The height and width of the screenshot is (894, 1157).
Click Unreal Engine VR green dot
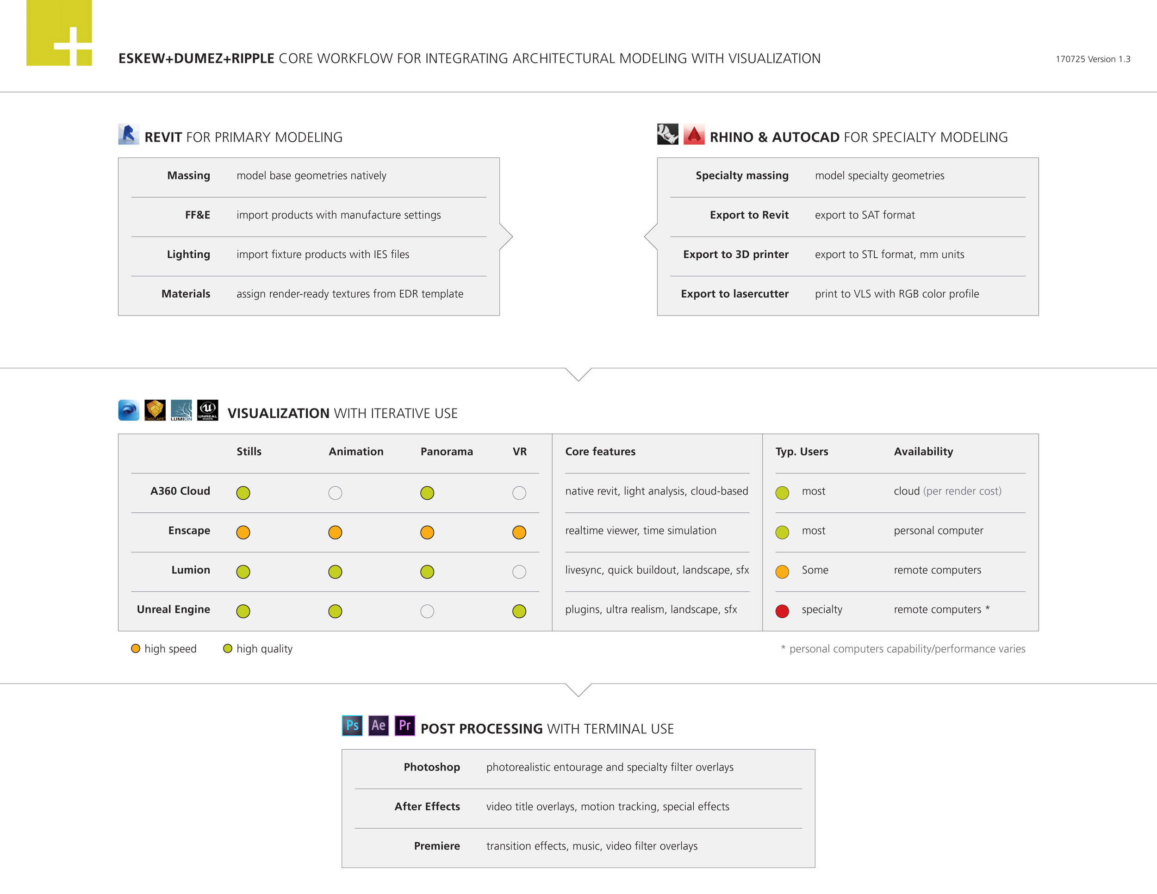point(519,611)
